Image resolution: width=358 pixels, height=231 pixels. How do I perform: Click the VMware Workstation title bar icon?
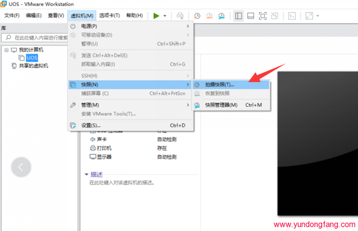coord(3,4)
